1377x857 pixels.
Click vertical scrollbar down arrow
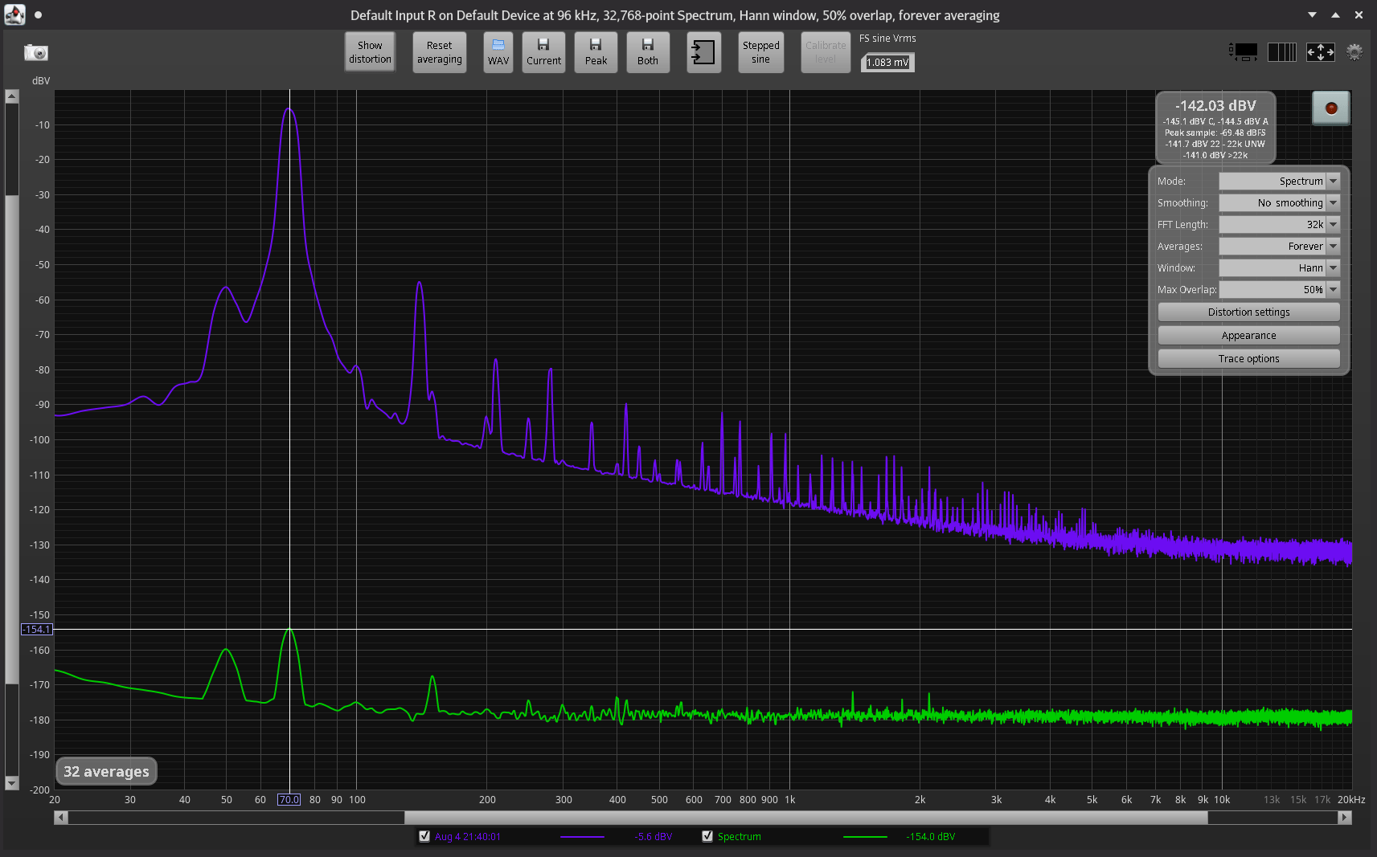[11, 783]
